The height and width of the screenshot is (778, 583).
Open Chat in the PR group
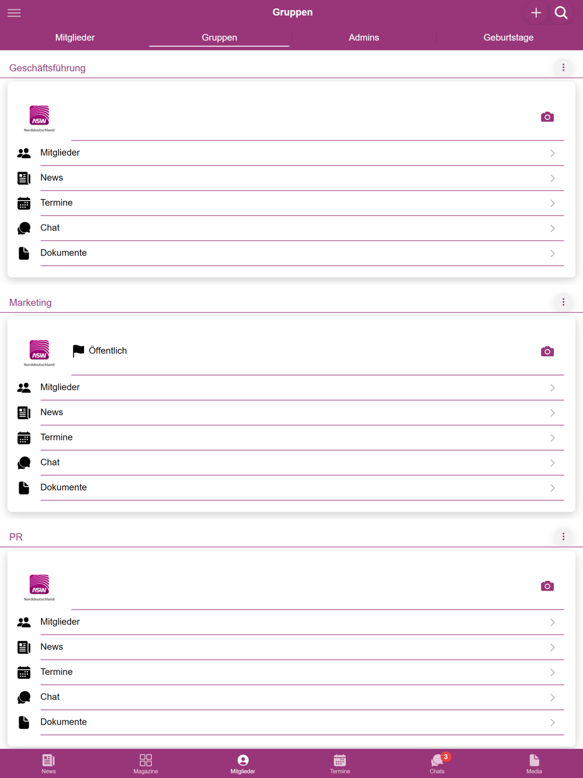pyautogui.click(x=290, y=697)
